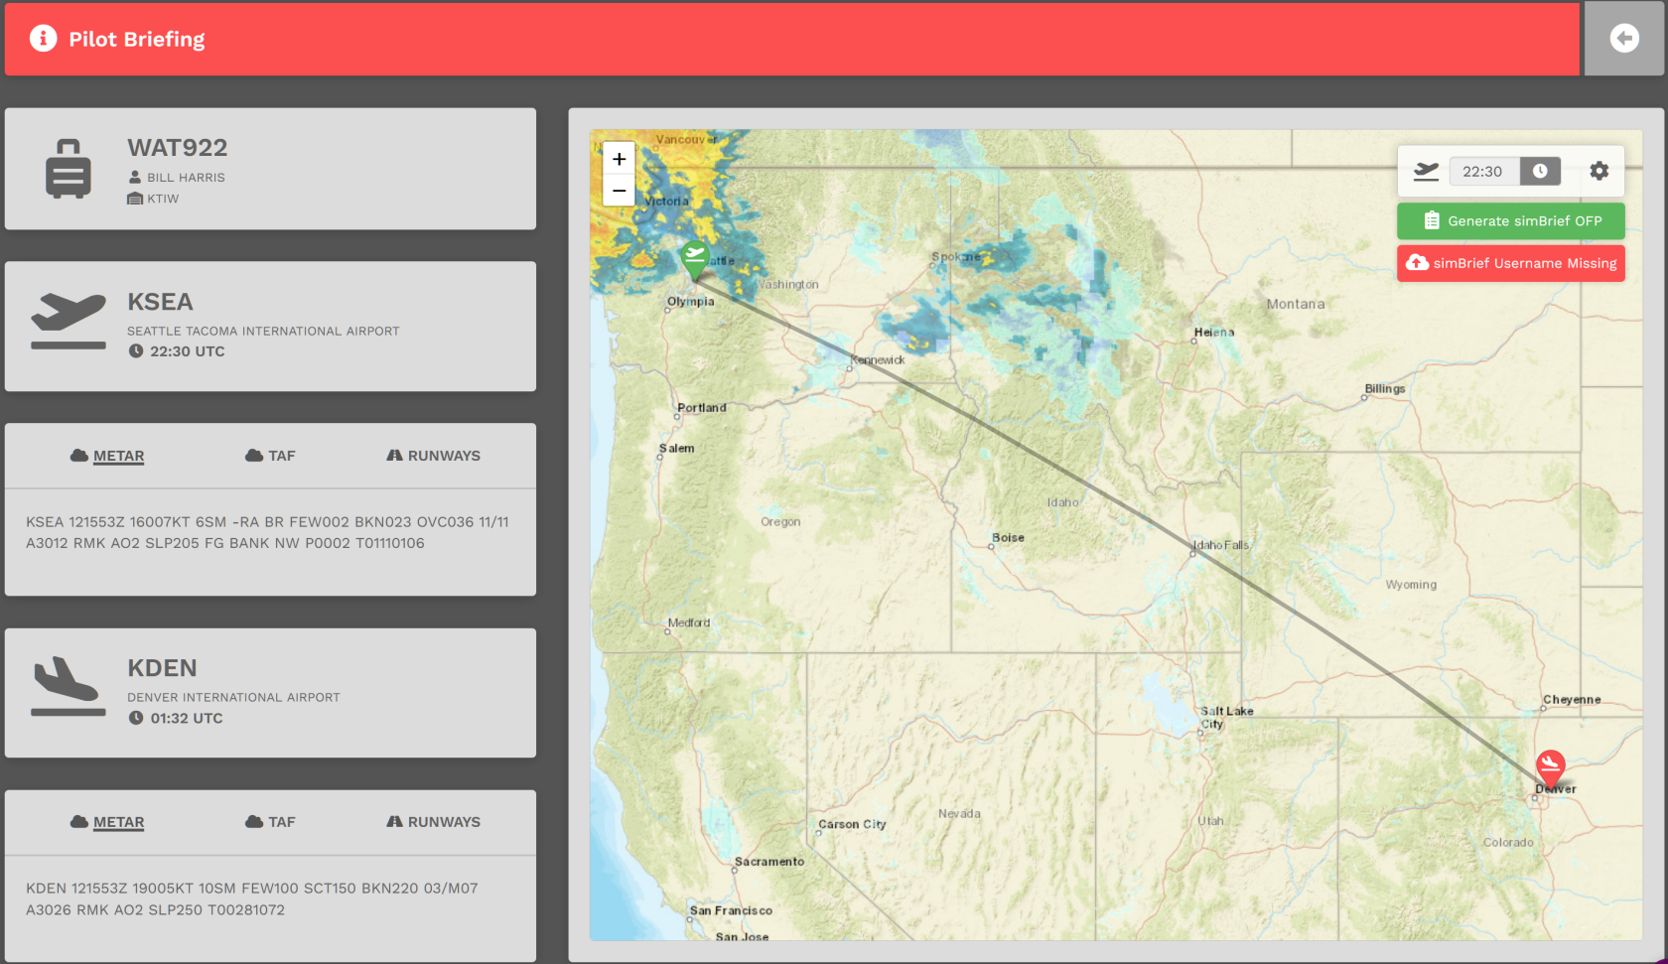Image resolution: width=1668 pixels, height=964 pixels.
Task: Click Salem on the map
Action: (677, 448)
